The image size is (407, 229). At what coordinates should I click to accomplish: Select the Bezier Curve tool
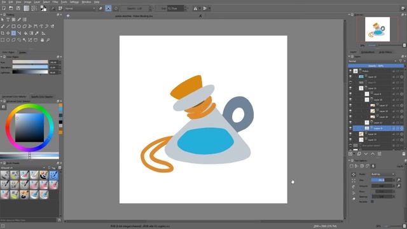tap(36, 26)
